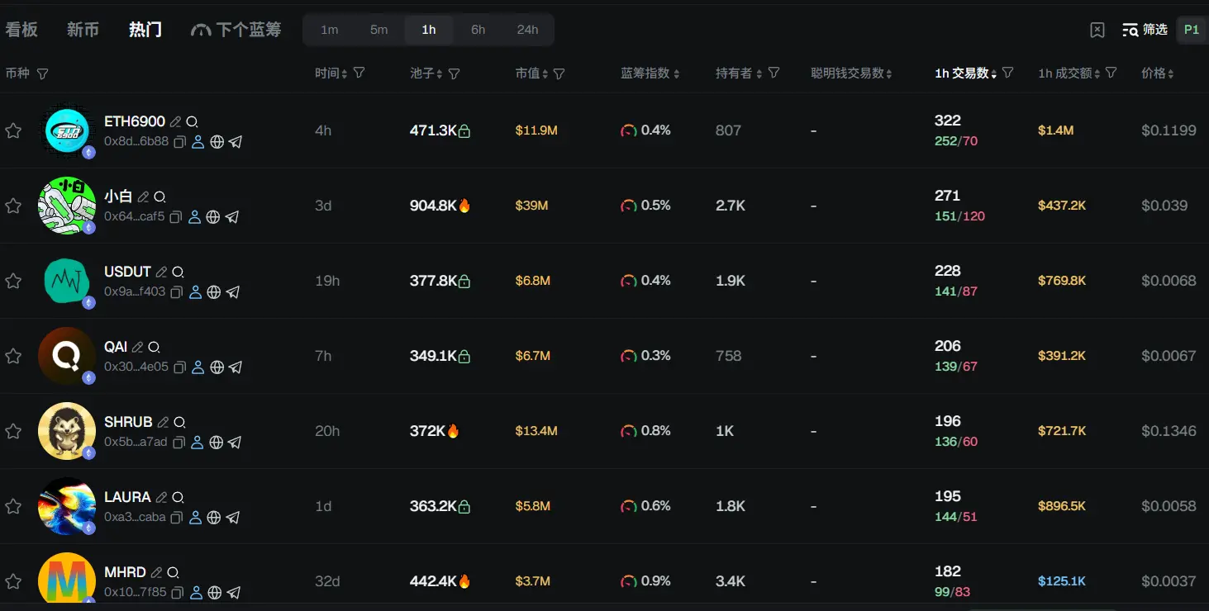Screen dimensions: 1209x611
Task: Click the search icon next to LAURA
Action: (178, 498)
